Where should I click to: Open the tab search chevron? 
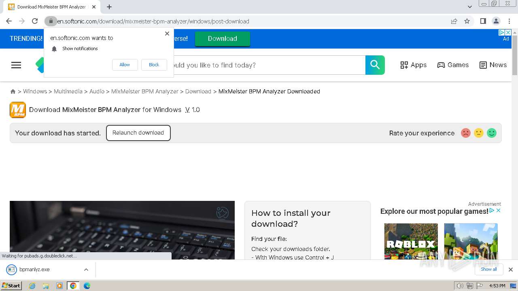point(470,7)
